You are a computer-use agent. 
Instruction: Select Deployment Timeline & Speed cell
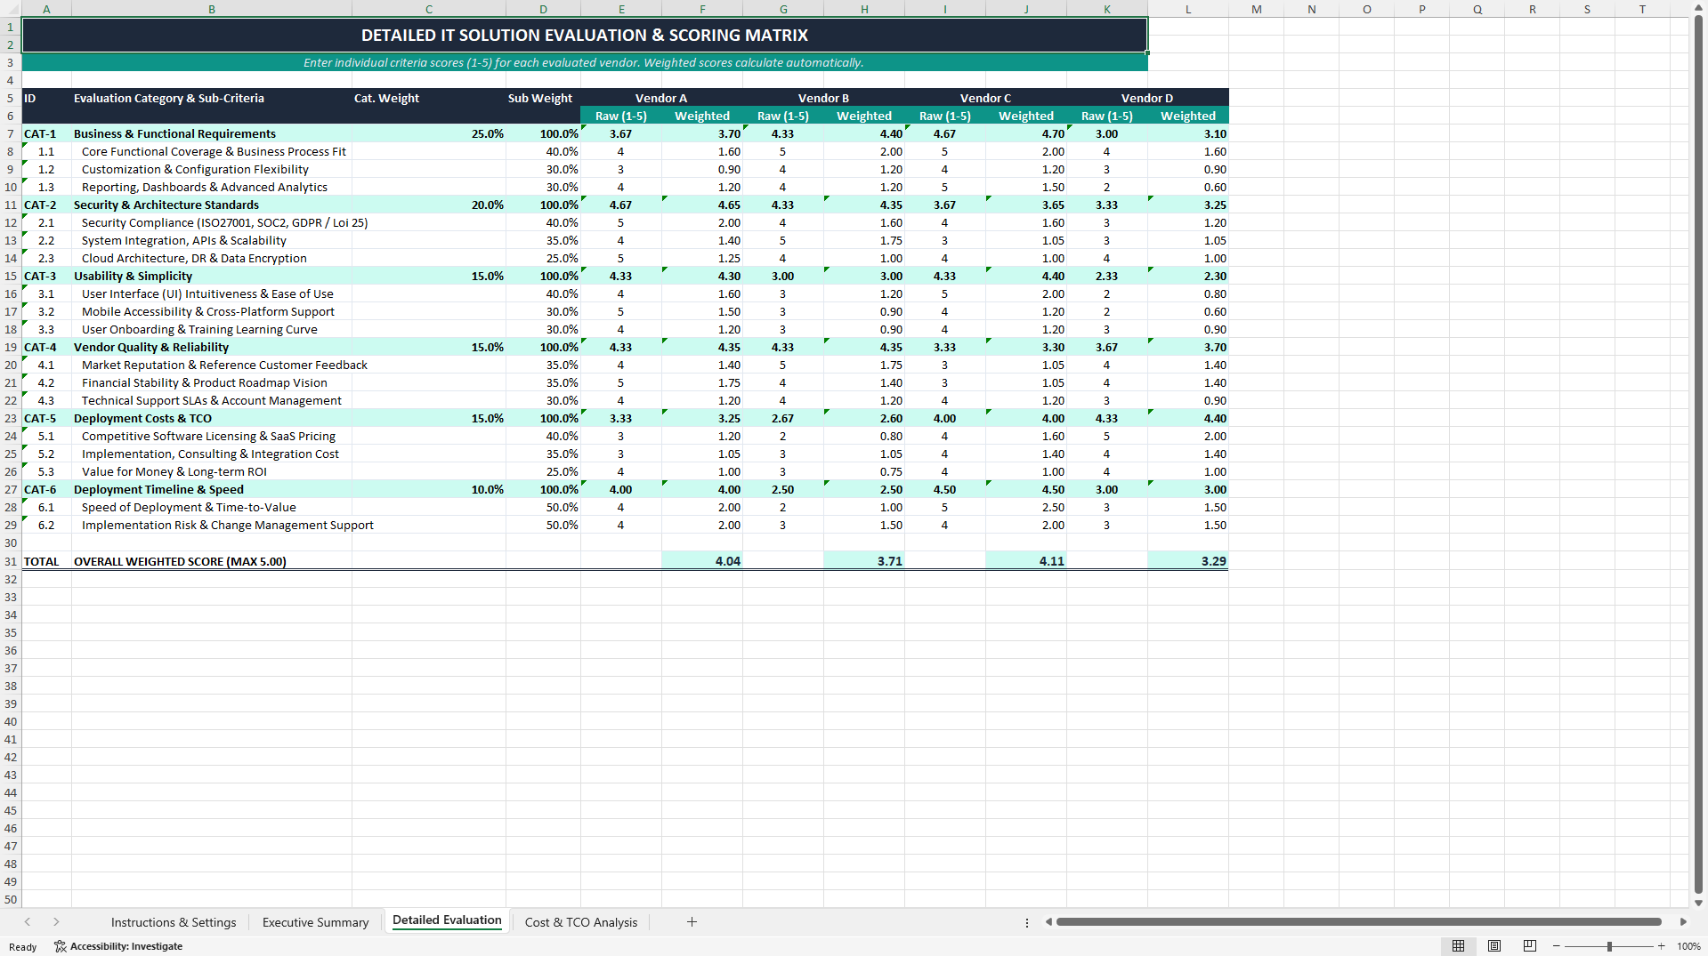click(212, 489)
